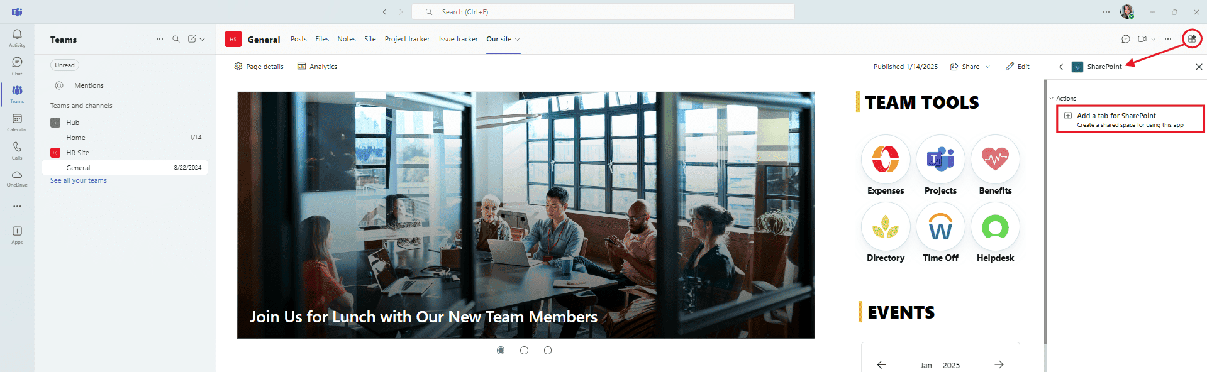Select the third carousel slide dot
1207x372 pixels.
coord(548,350)
